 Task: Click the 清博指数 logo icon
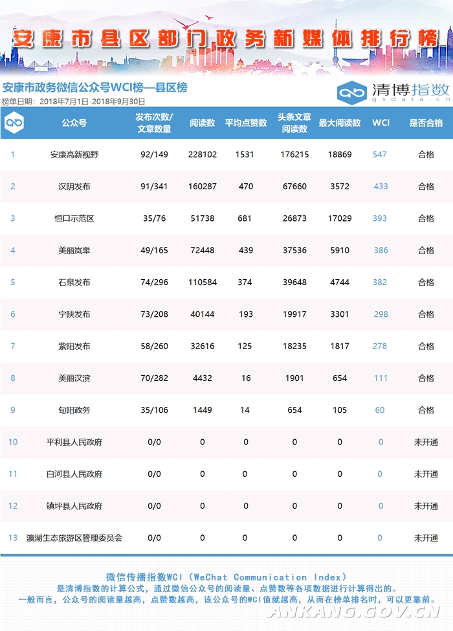[351, 93]
